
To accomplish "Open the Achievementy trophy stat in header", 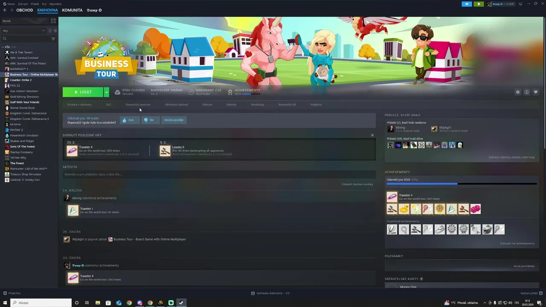I will pos(230,92).
